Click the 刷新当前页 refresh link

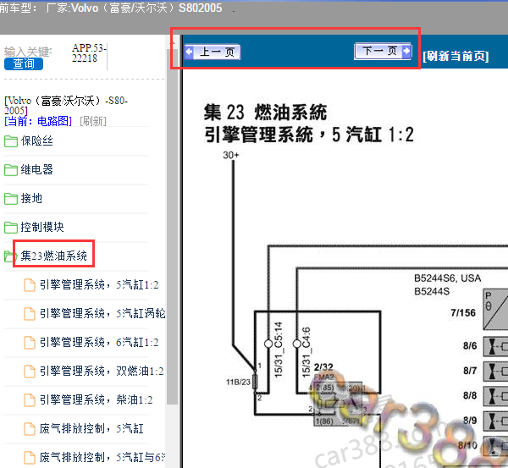click(x=456, y=56)
